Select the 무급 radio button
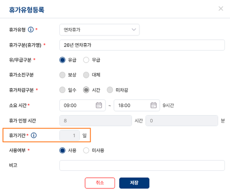The height and width of the screenshot is (192, 230). 86,60
